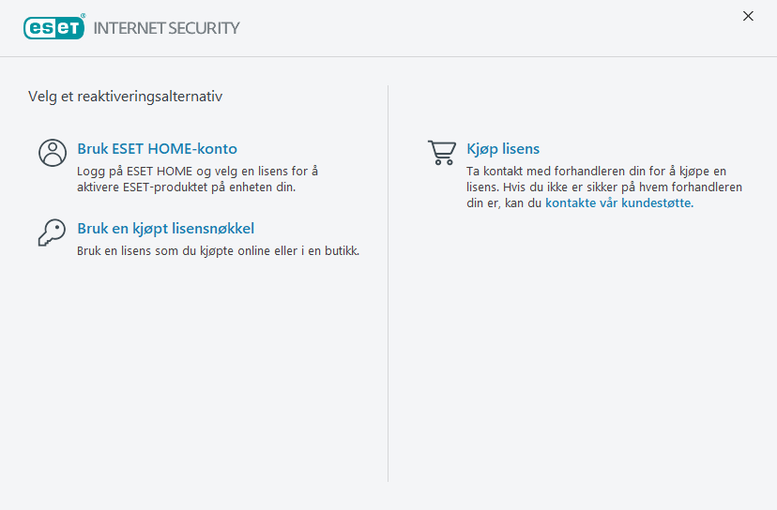
Task: Click the horizontal separator below the header
Action: tap(388, 57)
